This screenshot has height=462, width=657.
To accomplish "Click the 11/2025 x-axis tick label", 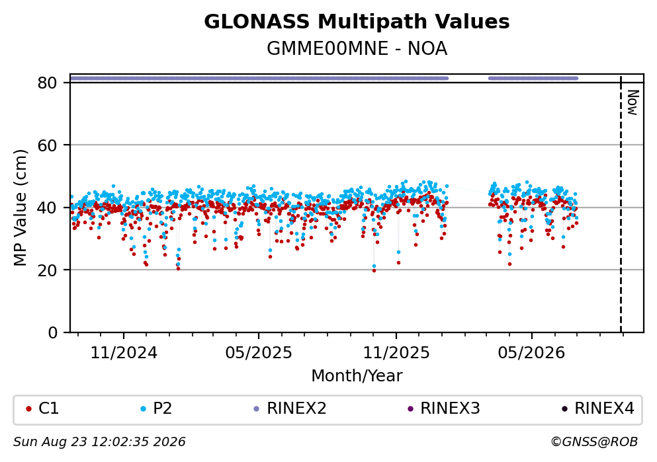I will click(x=396, y=353).
